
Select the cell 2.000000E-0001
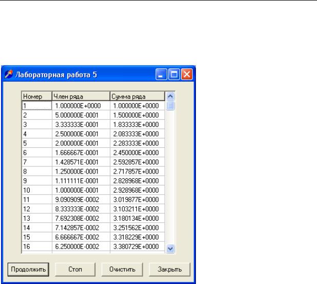pos(81,143)
